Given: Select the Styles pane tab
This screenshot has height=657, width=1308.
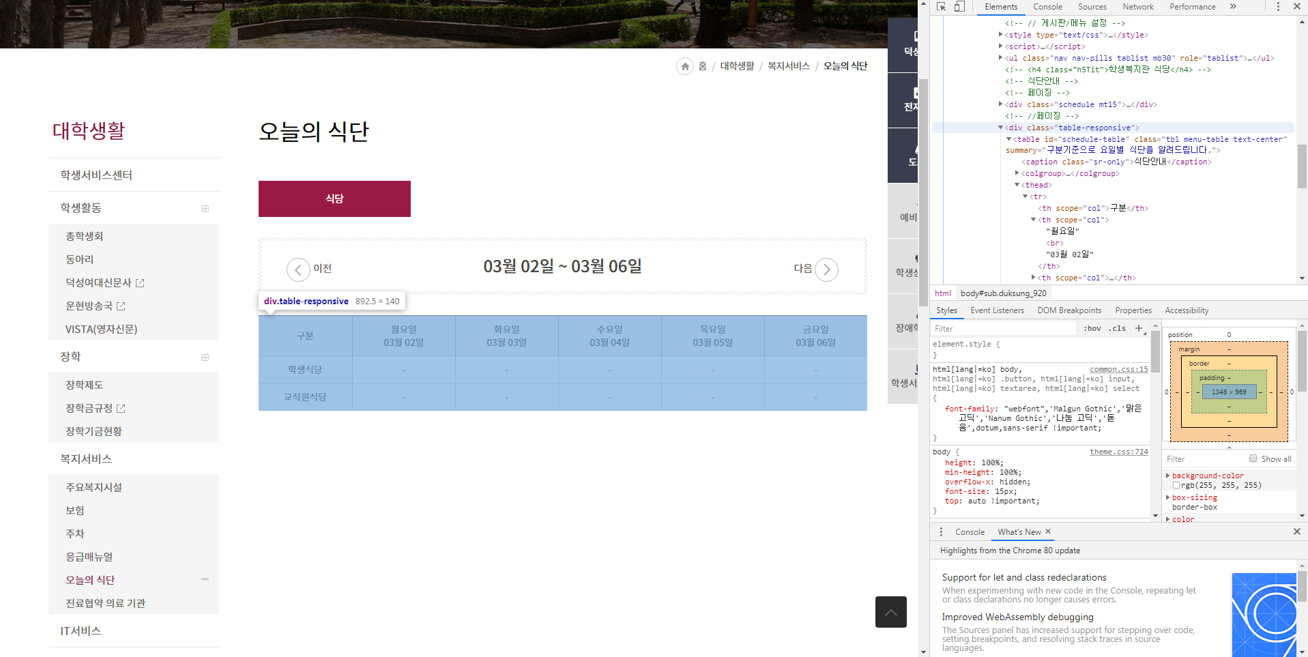Looking at the screenshot, I should 946,310.
